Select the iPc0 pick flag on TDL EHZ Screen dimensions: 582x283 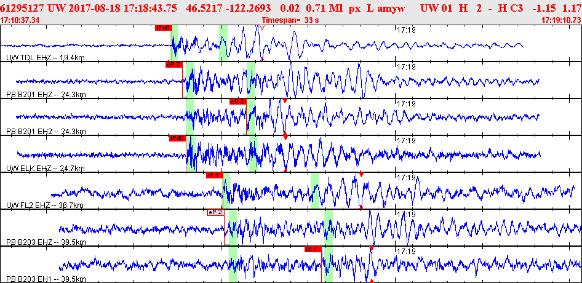[x=163, y=27]
